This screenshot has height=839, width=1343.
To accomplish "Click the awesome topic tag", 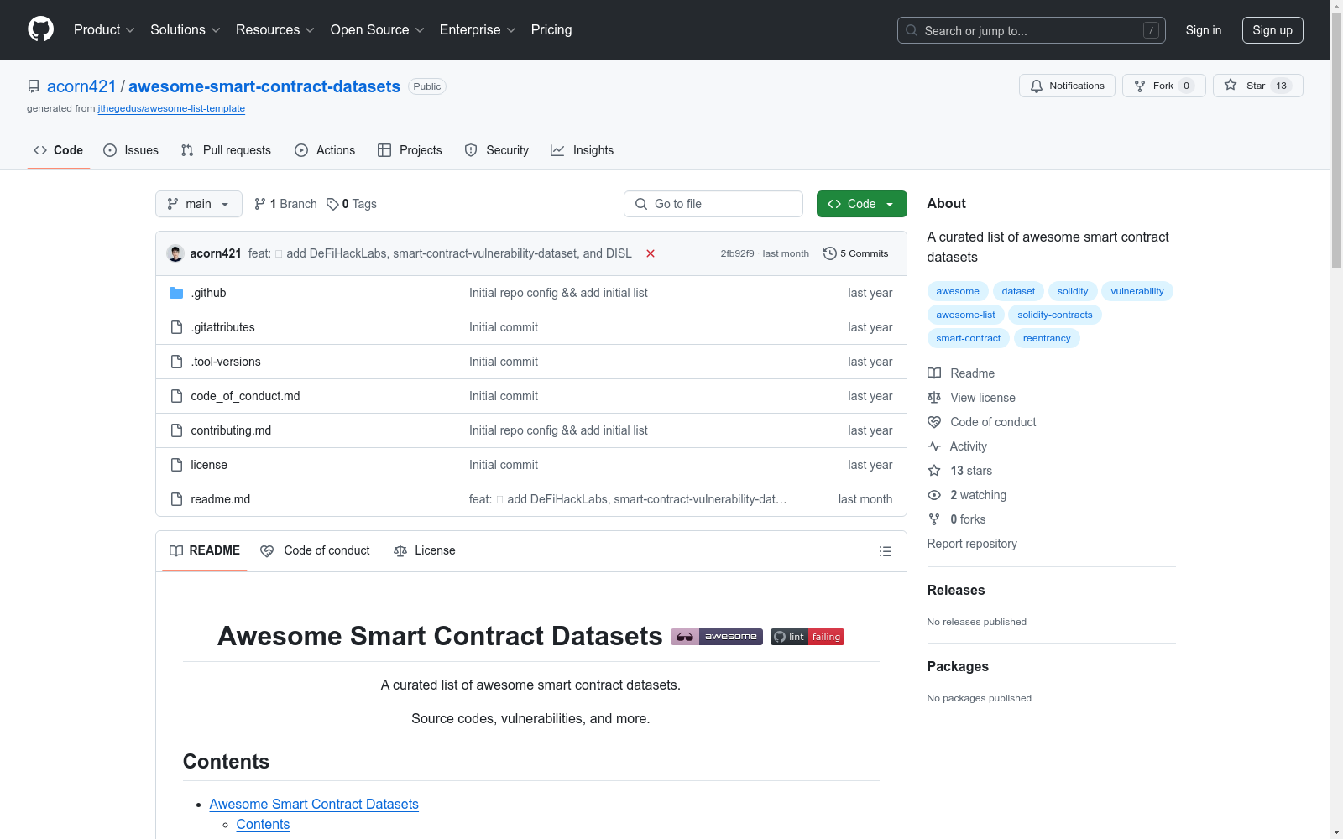I will (x=958, y=291).
